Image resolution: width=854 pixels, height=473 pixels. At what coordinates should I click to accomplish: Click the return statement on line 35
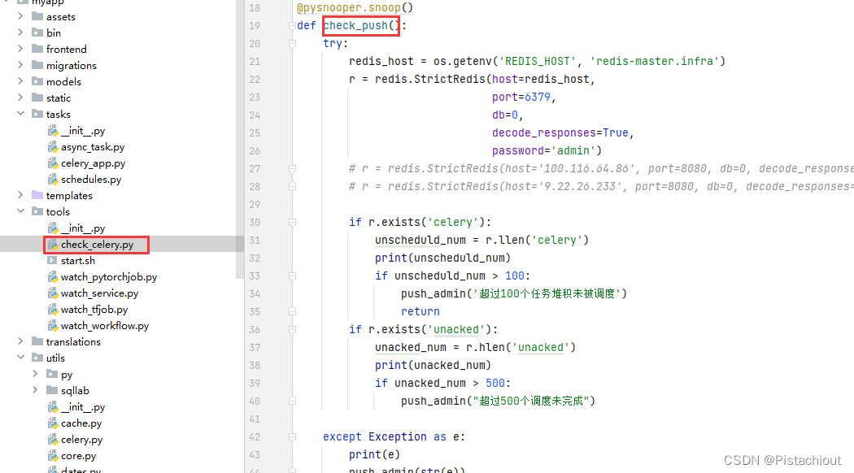coord(420,311)
